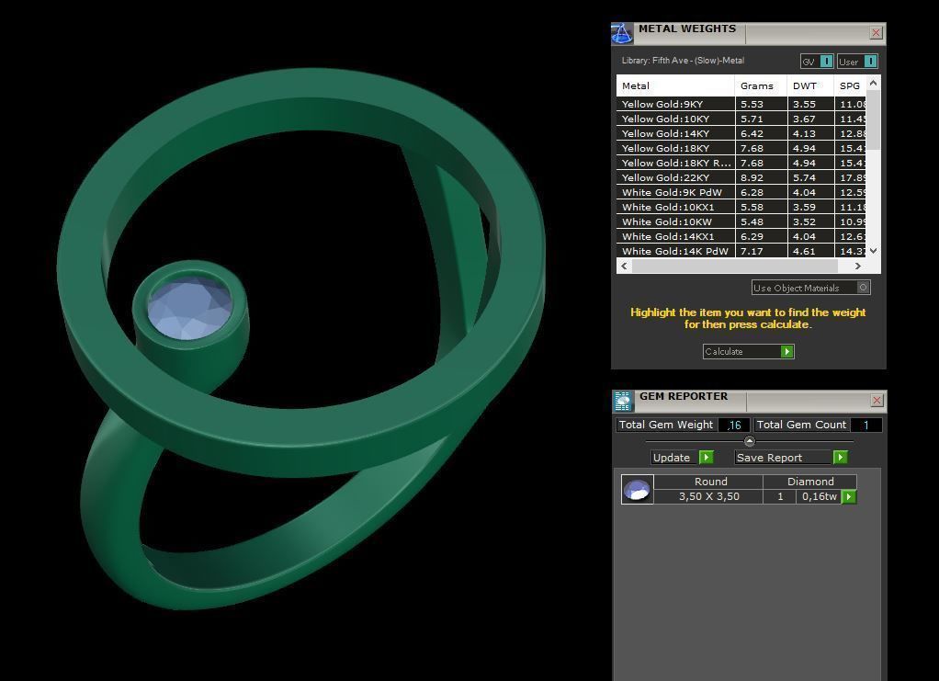Click the Save Report button
Viewport: 939px width, 681px height.
791,458
